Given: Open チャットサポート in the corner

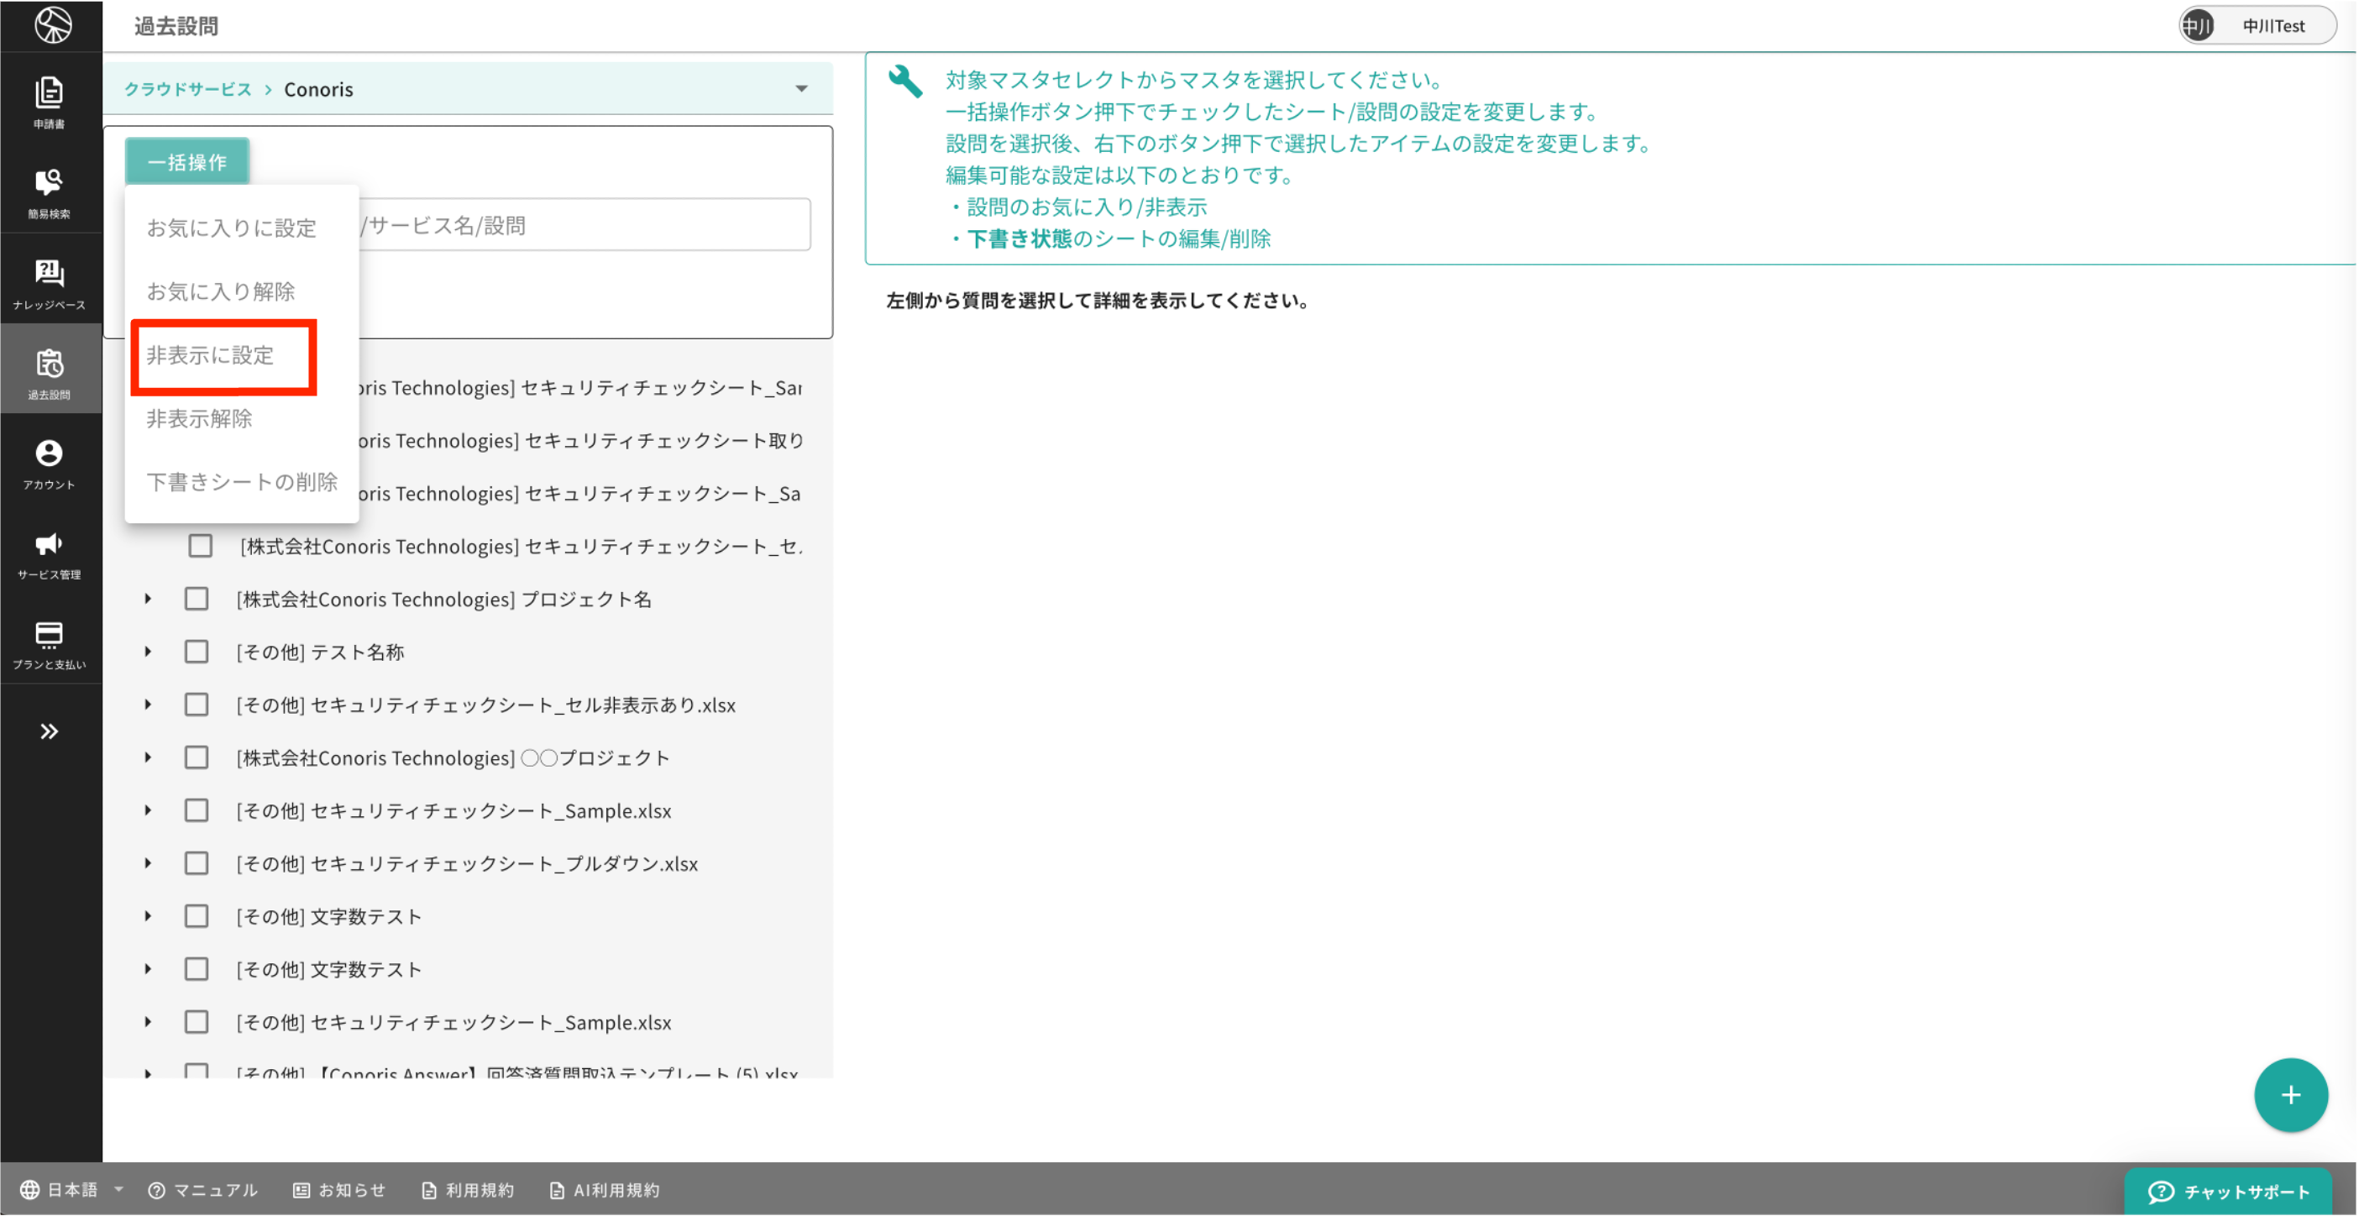Looking at the screenshot, I should (2229, 1192).
